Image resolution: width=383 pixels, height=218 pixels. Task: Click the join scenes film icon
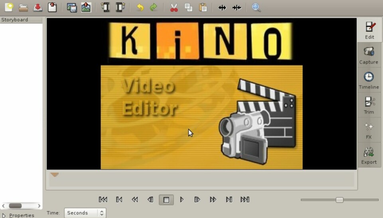pos(120,8)
